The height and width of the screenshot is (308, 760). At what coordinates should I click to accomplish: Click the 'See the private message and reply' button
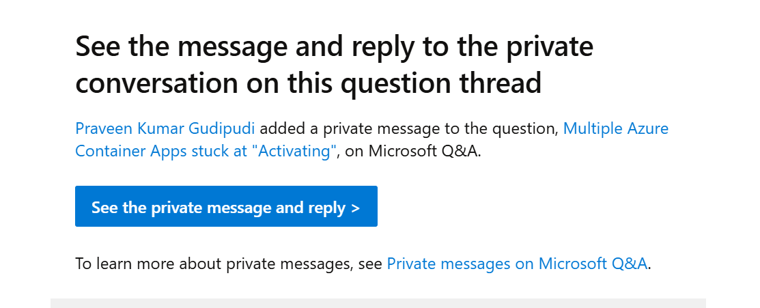pos(226,206)
